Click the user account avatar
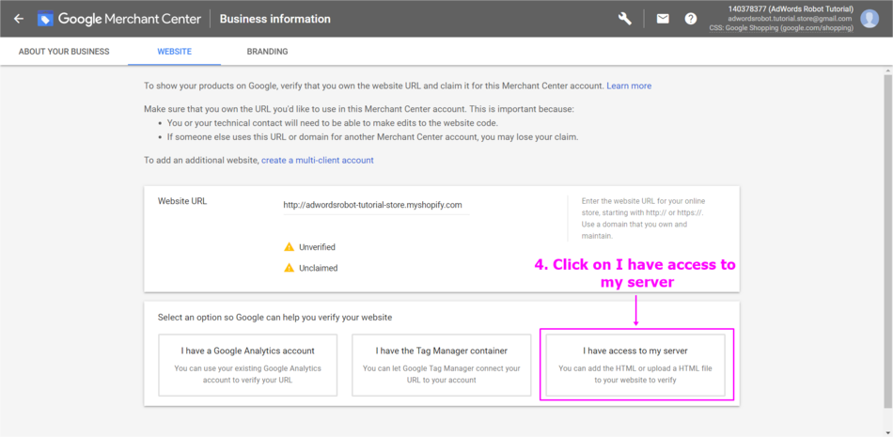 869,19
